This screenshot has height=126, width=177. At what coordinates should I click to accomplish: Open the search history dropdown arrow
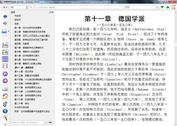click(x=157, y=7)
